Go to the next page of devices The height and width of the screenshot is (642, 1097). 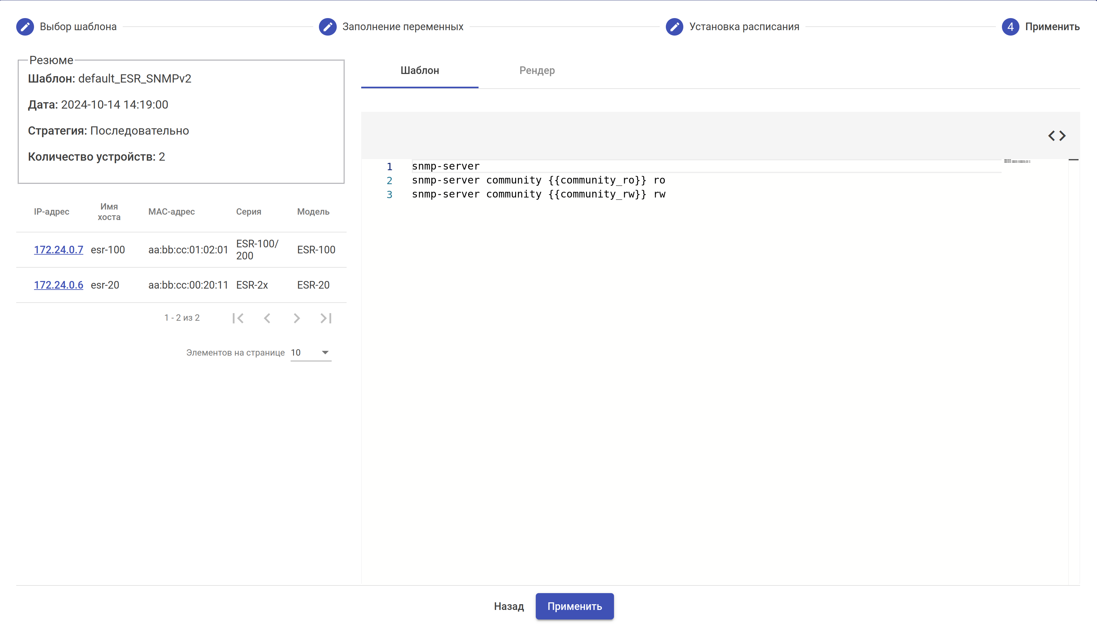click(x=296, y=318)
